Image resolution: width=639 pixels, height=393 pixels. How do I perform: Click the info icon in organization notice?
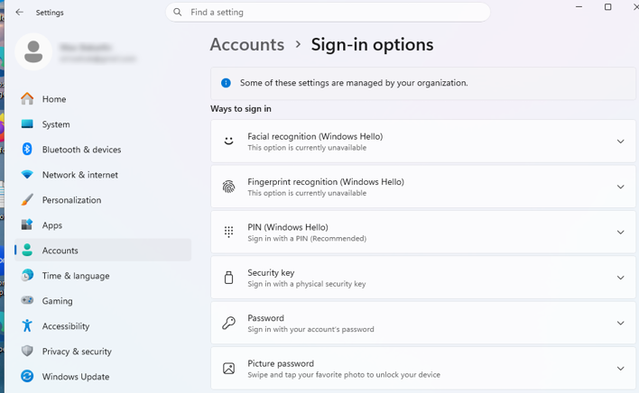[226, 83]
